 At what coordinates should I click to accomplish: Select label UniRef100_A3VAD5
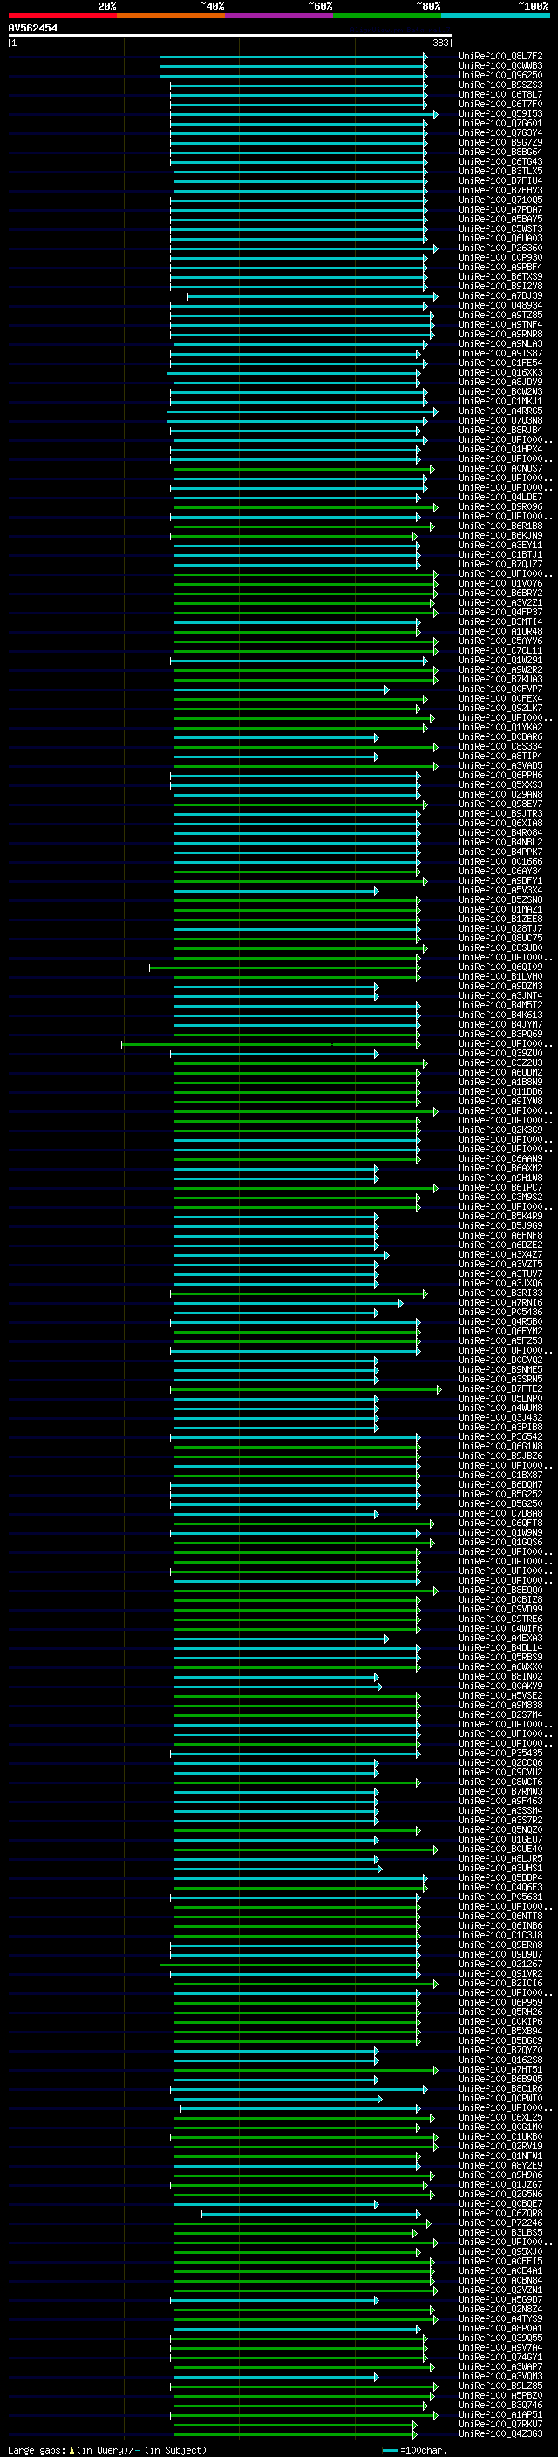tap(500, 766)
